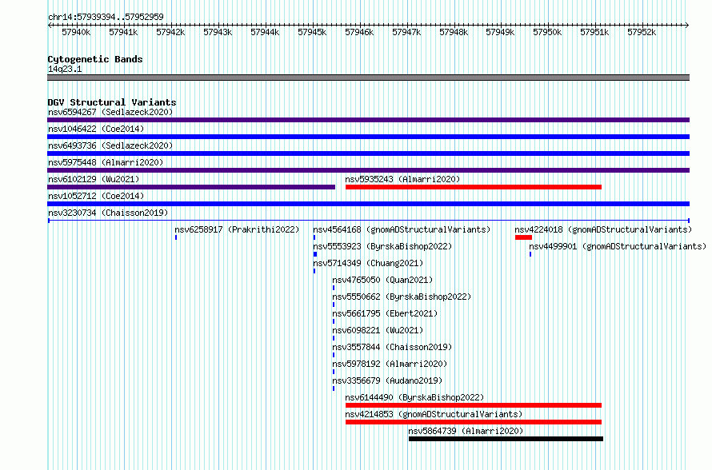Click the 57949k ruler tick label

500,32
